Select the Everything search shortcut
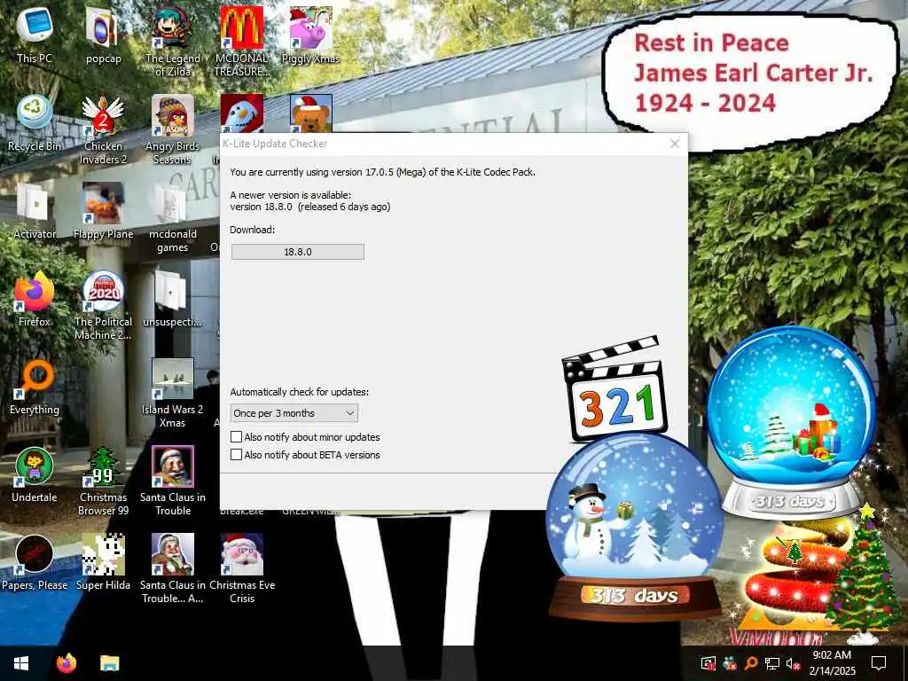Image resolution: width=908 pixels, height=681 pixels. coord(35,387)
